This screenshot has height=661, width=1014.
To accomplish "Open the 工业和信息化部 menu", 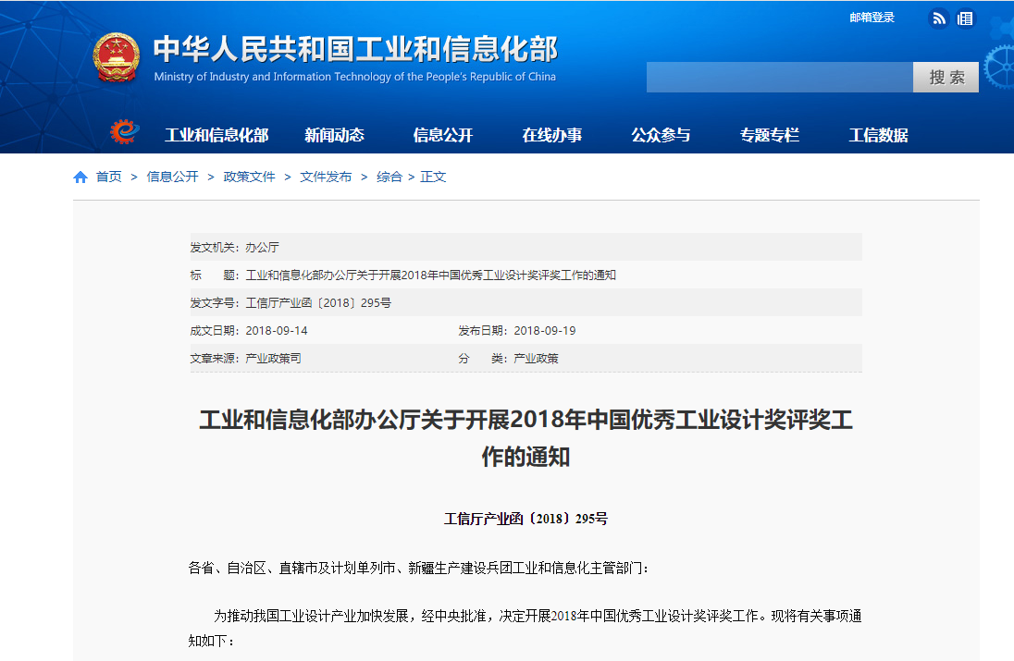I will click(216, 134).
